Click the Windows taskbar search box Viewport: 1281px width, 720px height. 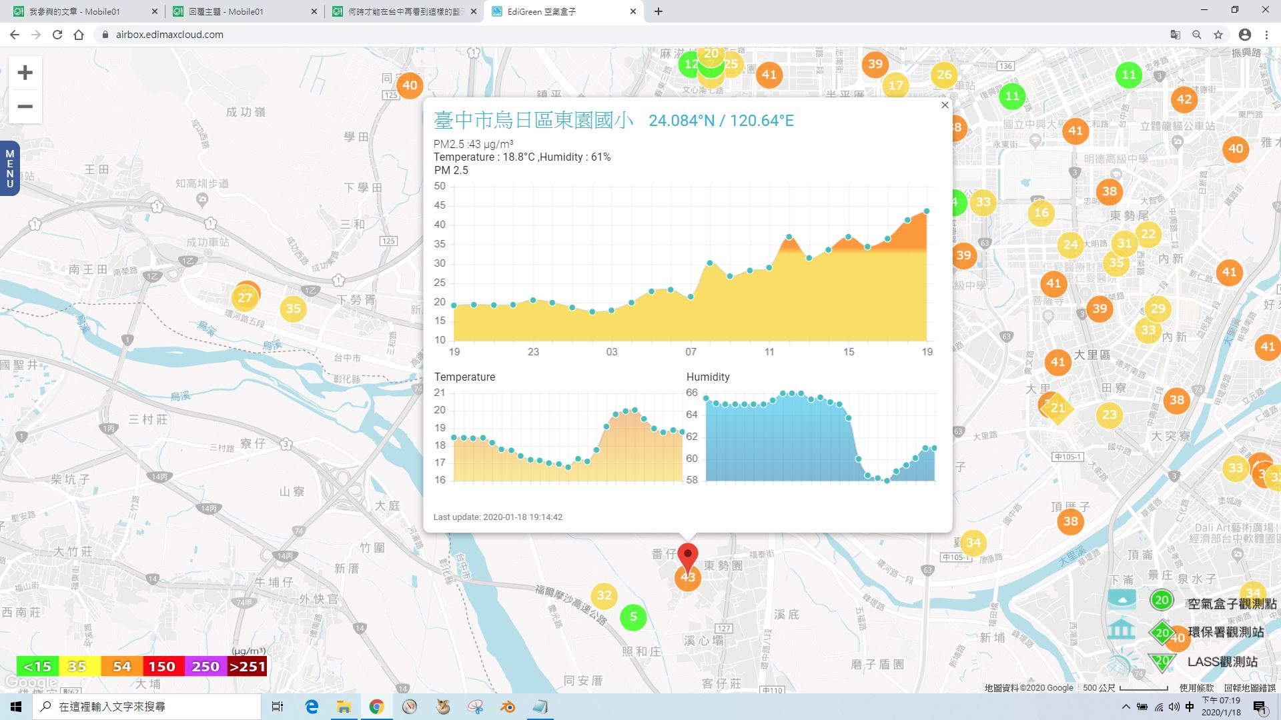coord(147,707)
